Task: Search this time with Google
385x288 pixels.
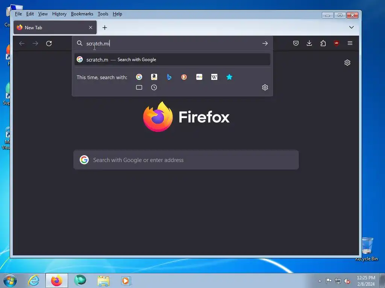Action: 139,77
